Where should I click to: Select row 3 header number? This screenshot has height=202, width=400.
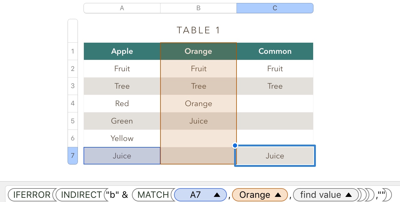point(73,86)
